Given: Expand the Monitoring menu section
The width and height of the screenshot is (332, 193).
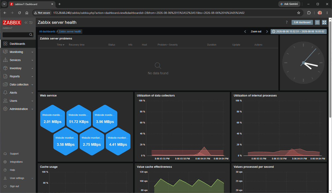Looking at the screenshot, I should pos(18,52).
